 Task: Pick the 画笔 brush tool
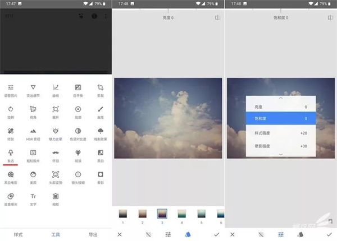tap(101, 113)
